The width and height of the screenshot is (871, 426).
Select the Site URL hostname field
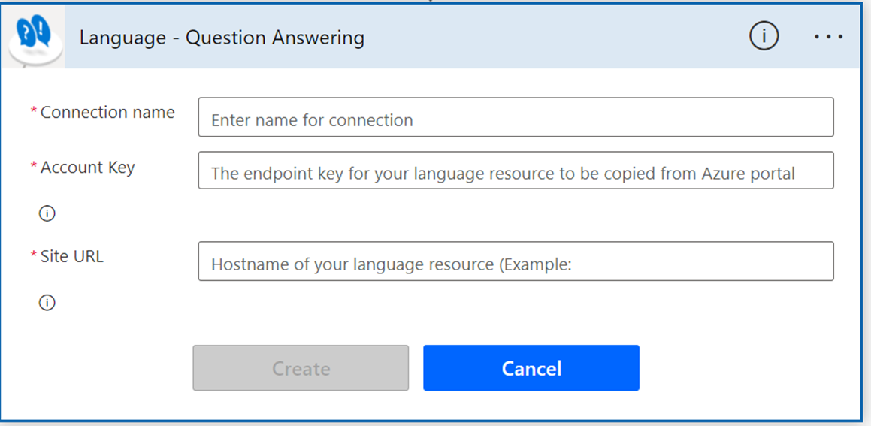(516, 261)
